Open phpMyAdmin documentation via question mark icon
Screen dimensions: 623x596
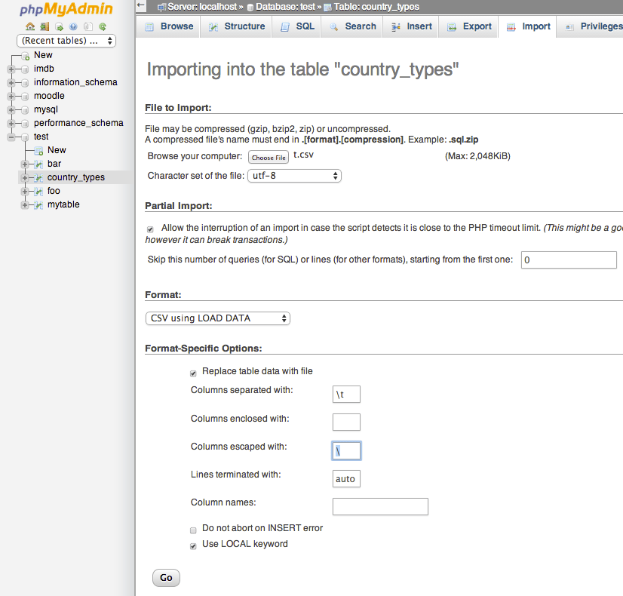coord(72,26)
